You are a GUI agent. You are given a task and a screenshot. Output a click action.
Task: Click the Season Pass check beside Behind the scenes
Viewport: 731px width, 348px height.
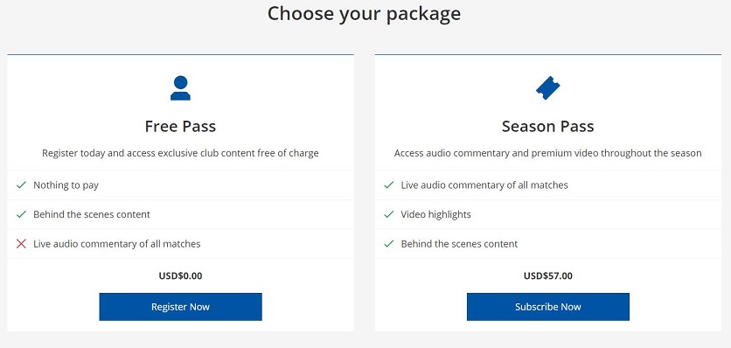(389, 244)
